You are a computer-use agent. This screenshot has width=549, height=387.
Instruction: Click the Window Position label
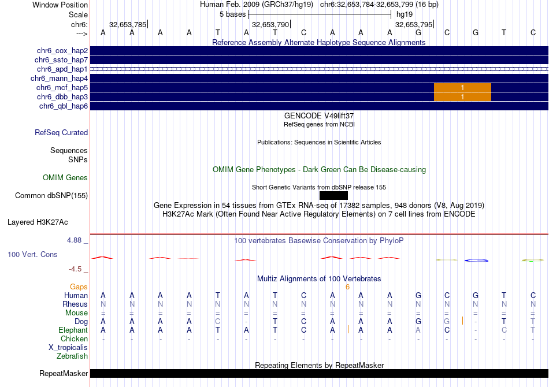[x=60, y=5]
